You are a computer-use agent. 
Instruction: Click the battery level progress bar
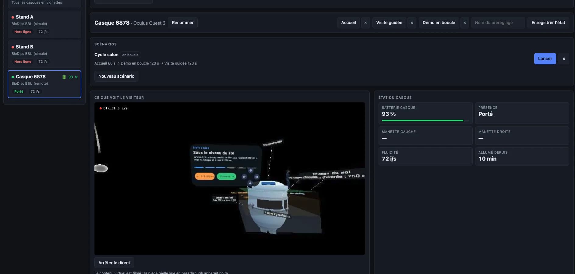tap(425, 121)
